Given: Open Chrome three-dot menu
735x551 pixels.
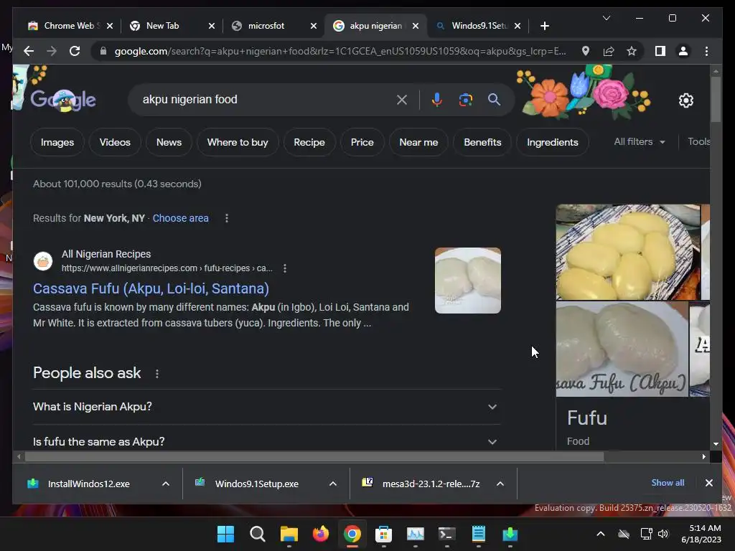Looking at the screenshot, I should (x=706, y=51).
